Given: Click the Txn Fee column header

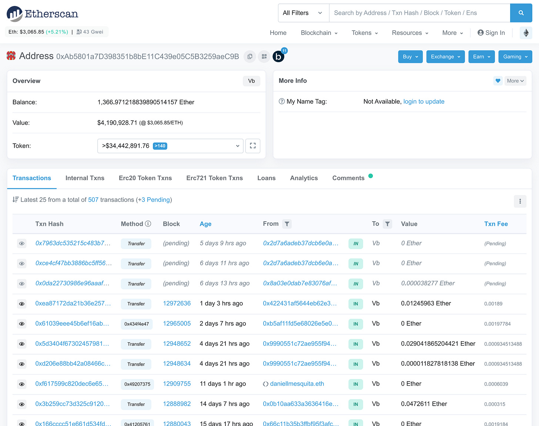Looking at the screenshot, I should click(x=496, y=224).
